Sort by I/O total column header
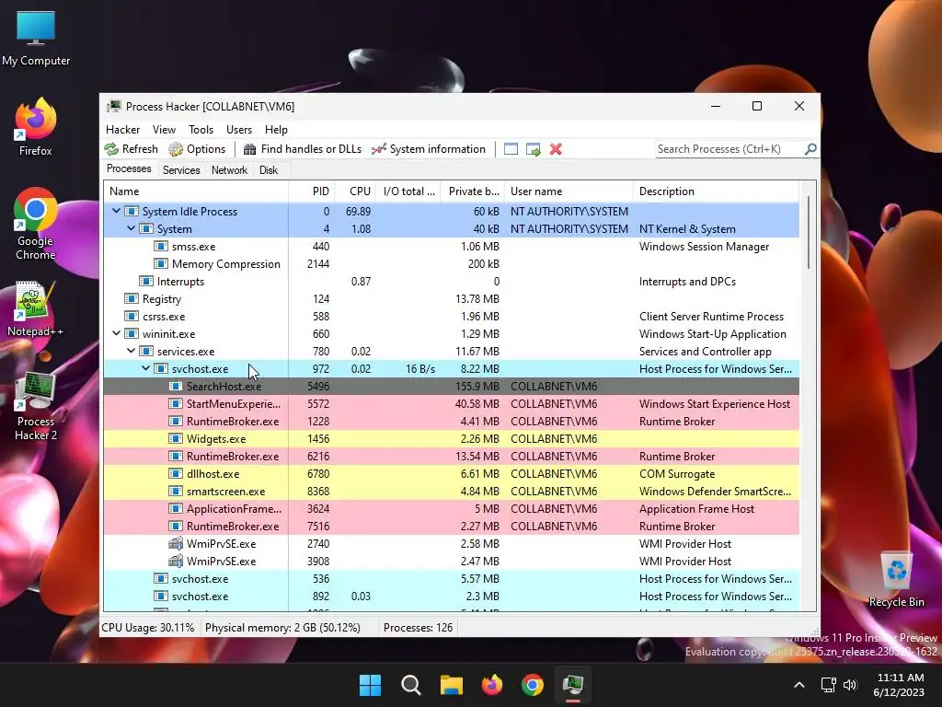The image size is (942, 707). 408,191
